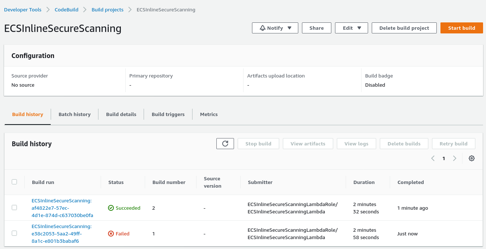Screen dimensions: 486x249
Task: Click the Delete build project button
Action: tap(404, 28)
